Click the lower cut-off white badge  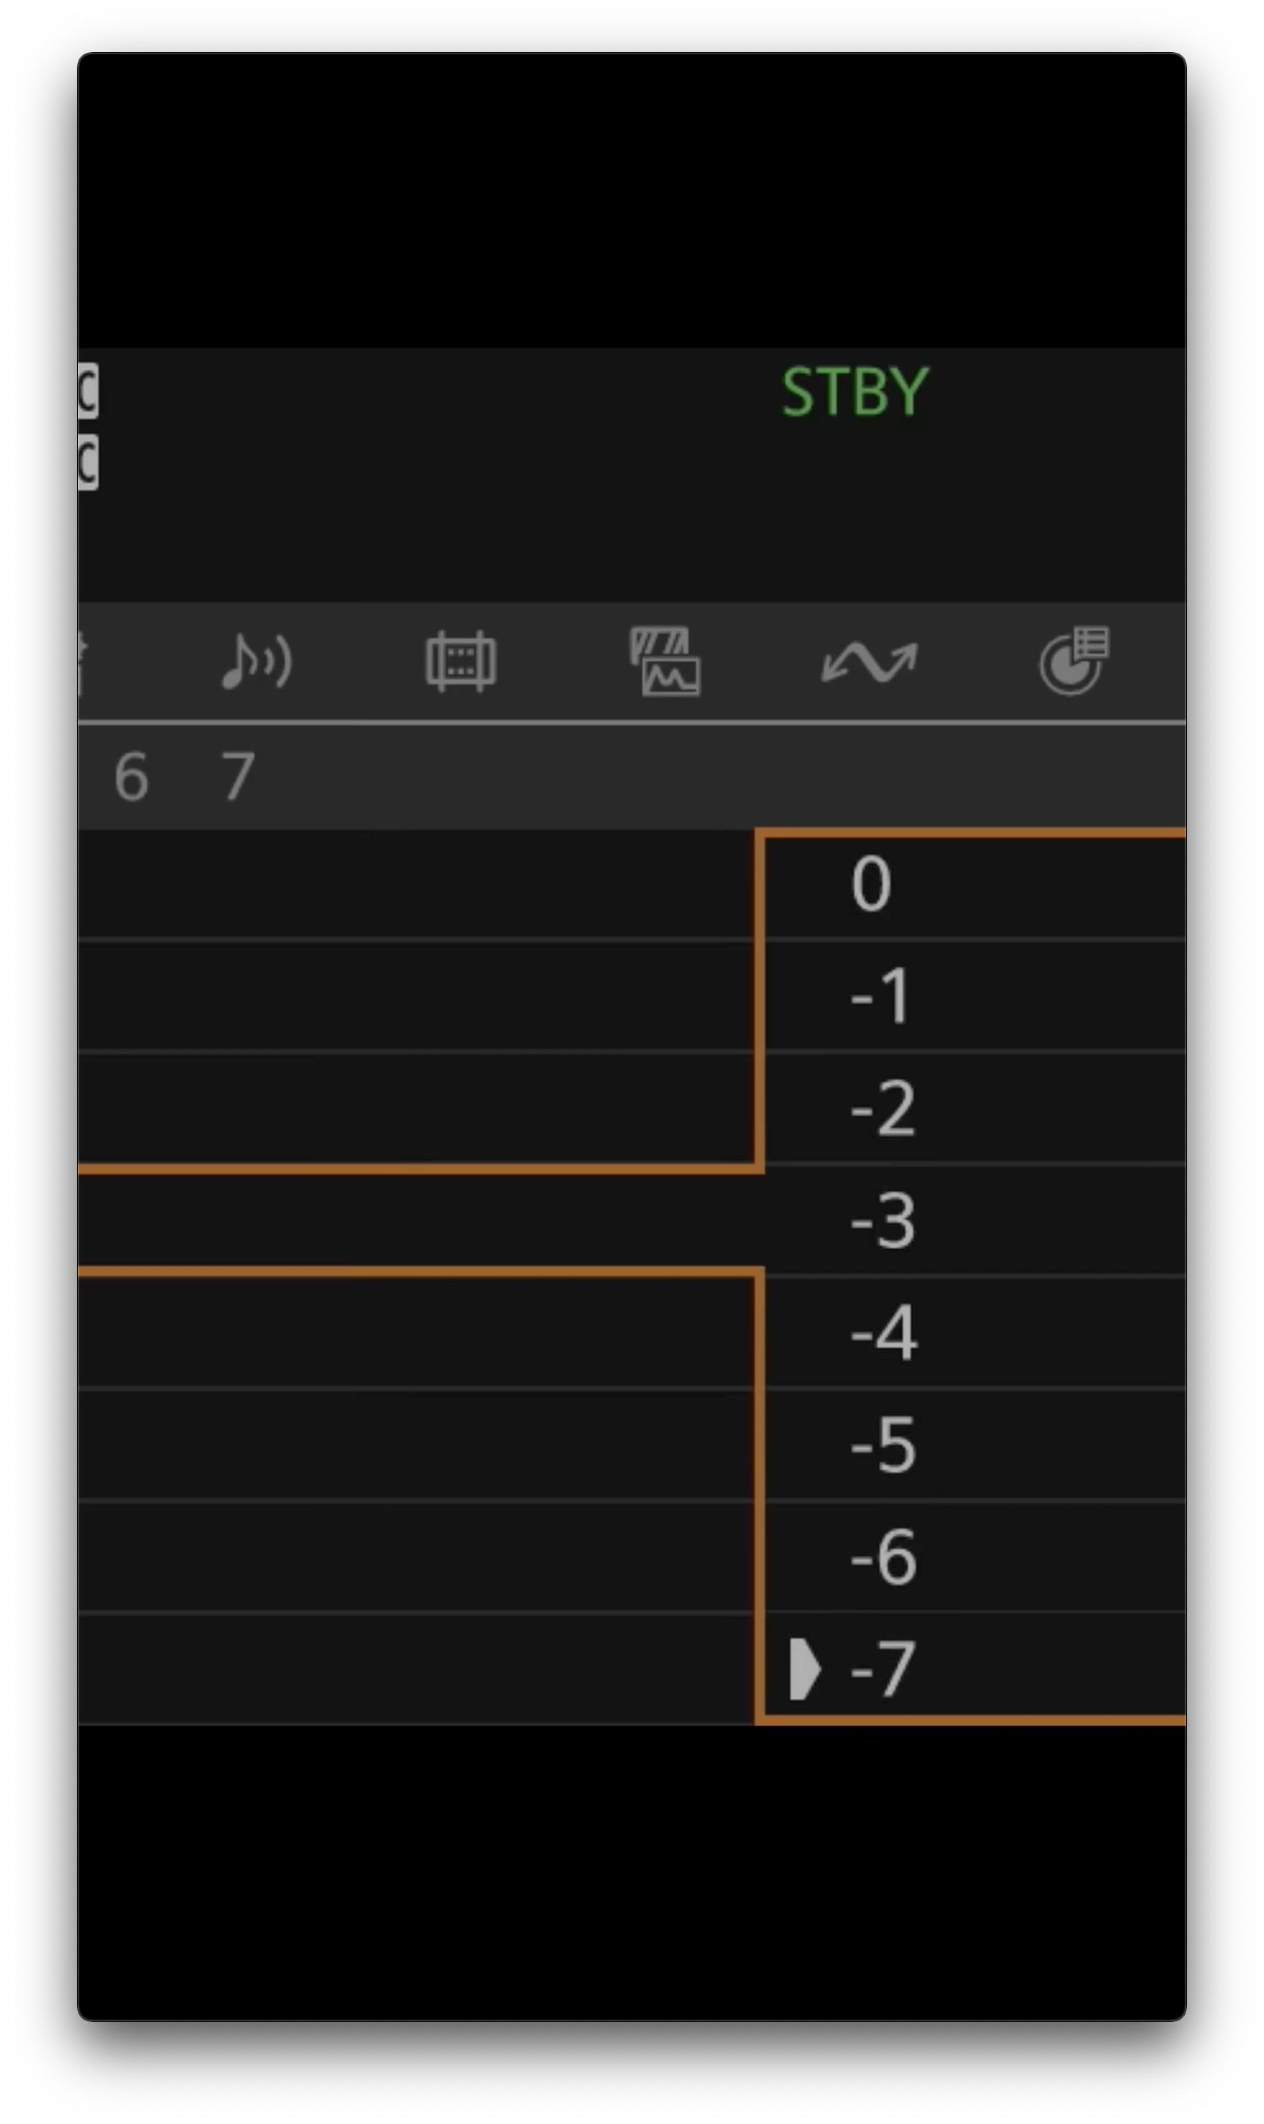point(88,462)
